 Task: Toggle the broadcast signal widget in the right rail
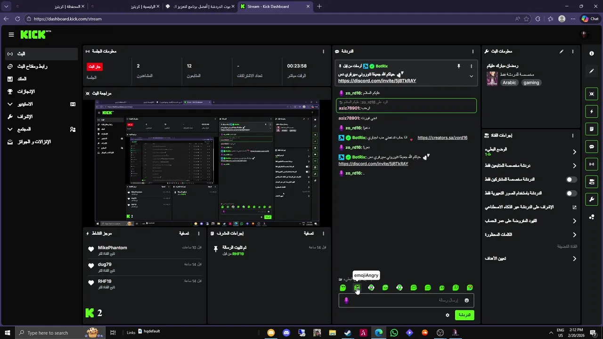(x=592, y=164)
